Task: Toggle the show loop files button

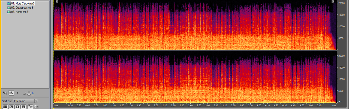Action: 11,107
